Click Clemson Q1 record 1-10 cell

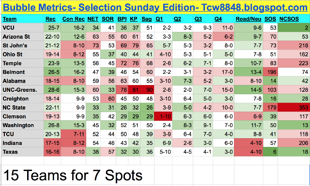[x=163, y=116]
